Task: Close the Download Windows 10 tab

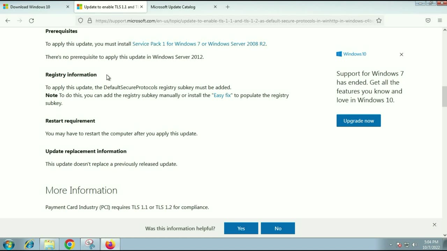Action: click(x=68, y=7)
